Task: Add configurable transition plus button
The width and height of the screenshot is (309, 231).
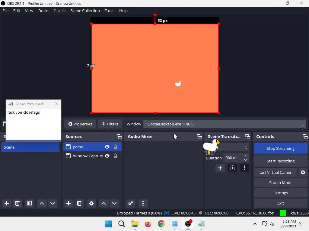Action: 220,168
